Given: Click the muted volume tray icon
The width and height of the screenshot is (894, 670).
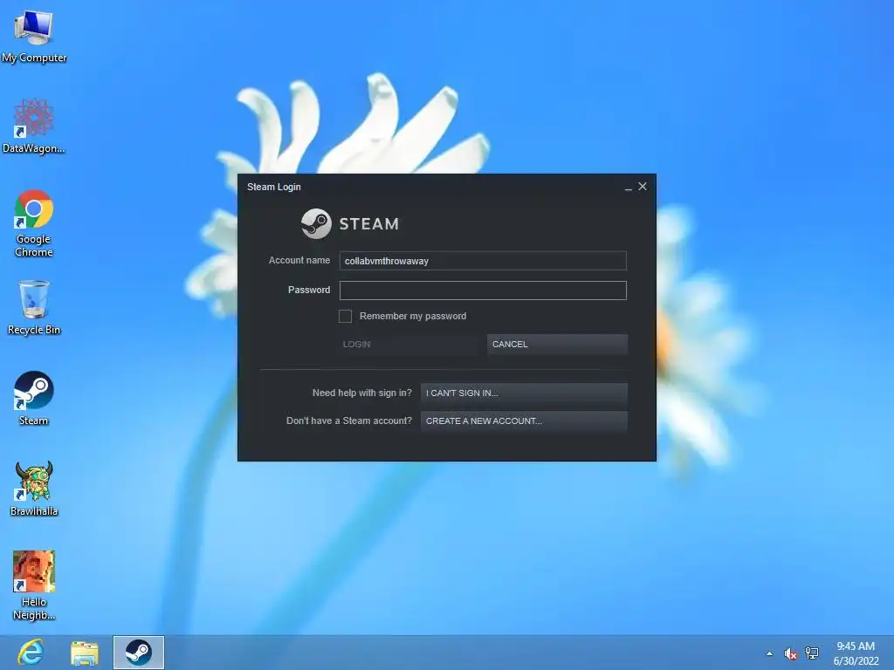Looking at the screenshot, I should coord(790,653).
